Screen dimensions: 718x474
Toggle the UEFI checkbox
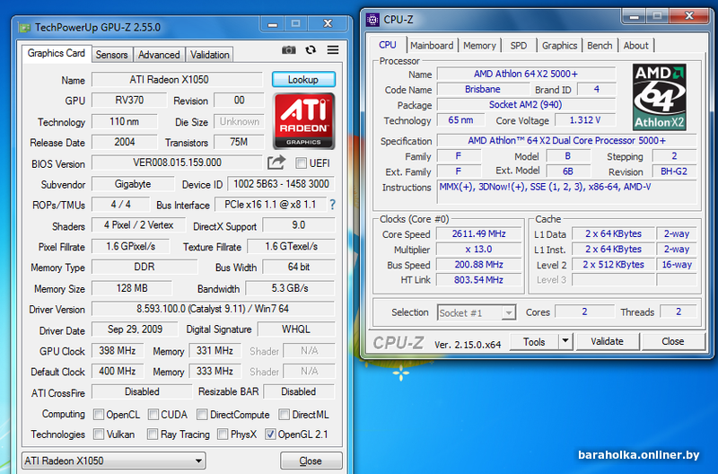[x=301, y=163]
